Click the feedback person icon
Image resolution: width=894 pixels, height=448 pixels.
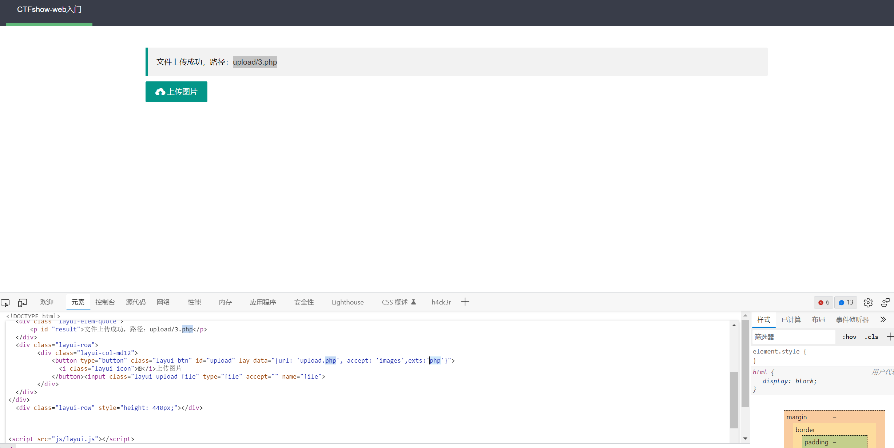[886, 303]
